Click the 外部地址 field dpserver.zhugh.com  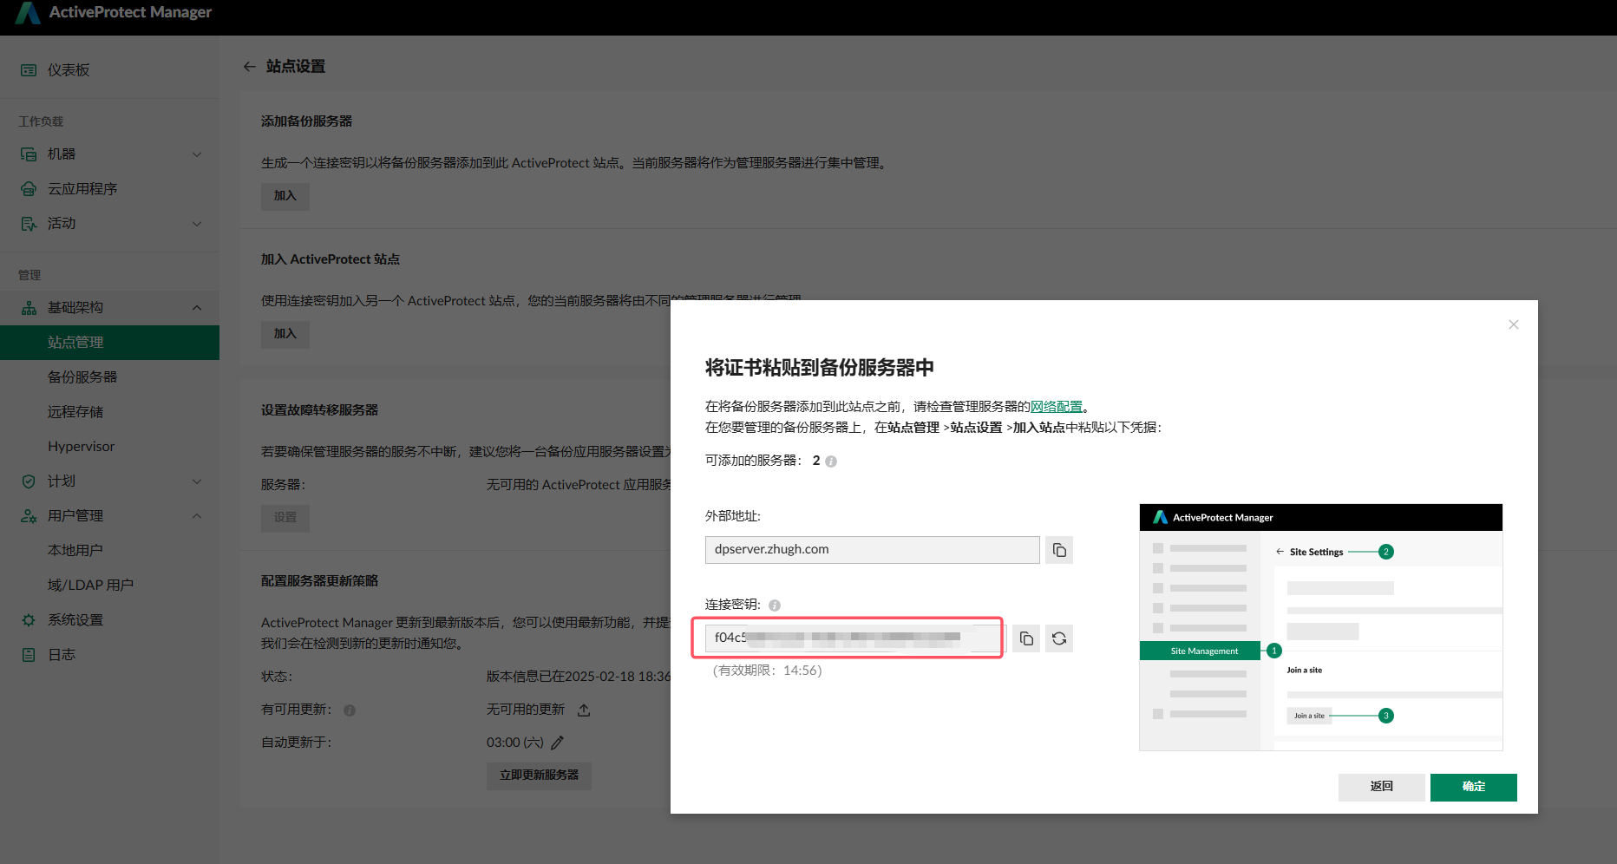(x=872, y=550)
